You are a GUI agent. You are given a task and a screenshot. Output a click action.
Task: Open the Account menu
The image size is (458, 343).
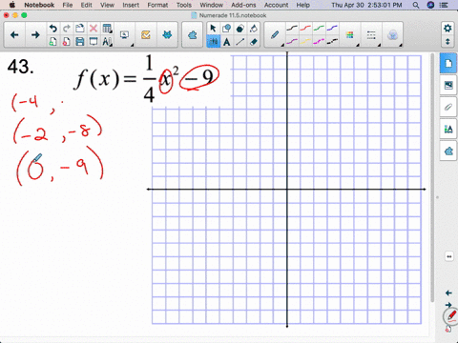click(x=276, y=5)
